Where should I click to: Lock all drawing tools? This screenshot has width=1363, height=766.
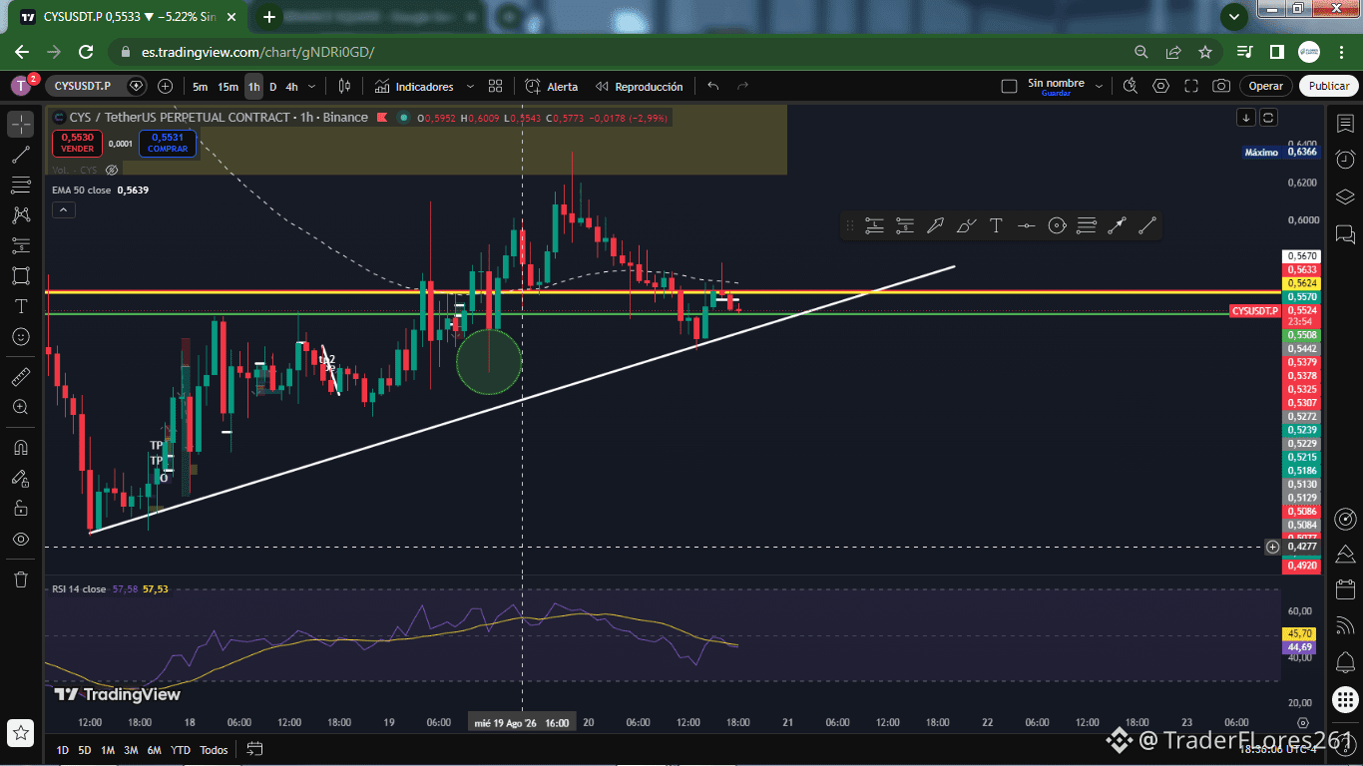click(x=21, y=508)
